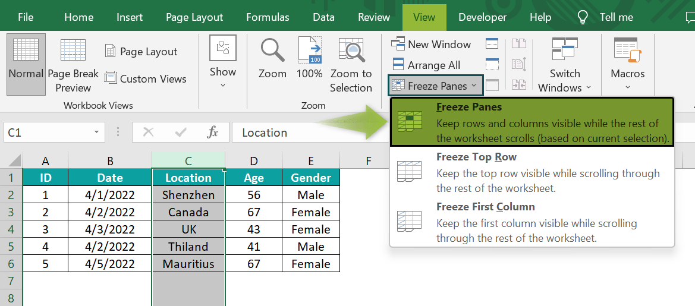Click the Gender header cell
Screen dimensions: 695x306
point(311,178)
